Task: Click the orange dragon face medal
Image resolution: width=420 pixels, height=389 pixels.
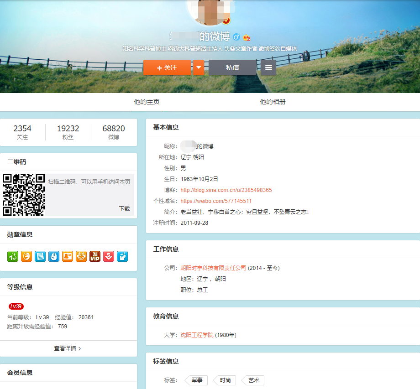Action: click(x=81, y=256)
